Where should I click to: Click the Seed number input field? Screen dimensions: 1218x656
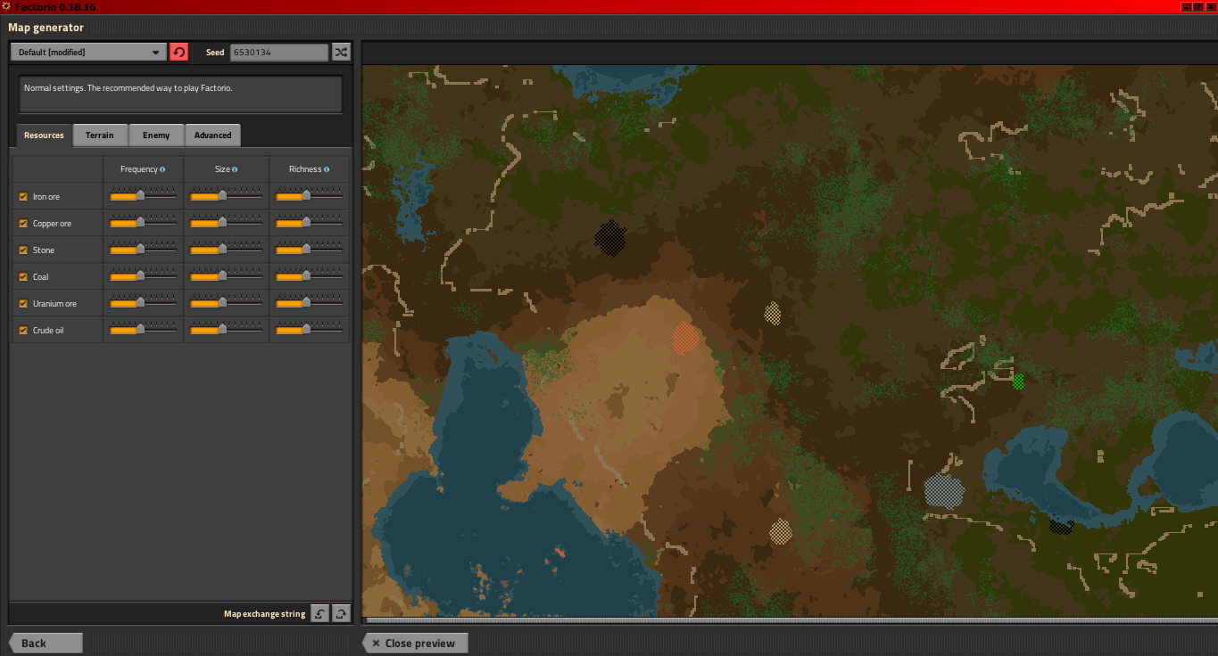(x=278, y=53)
